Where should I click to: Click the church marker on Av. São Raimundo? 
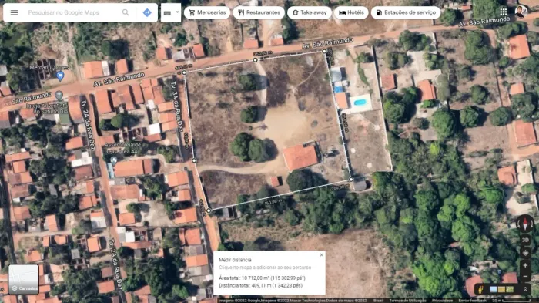(59, 96)
